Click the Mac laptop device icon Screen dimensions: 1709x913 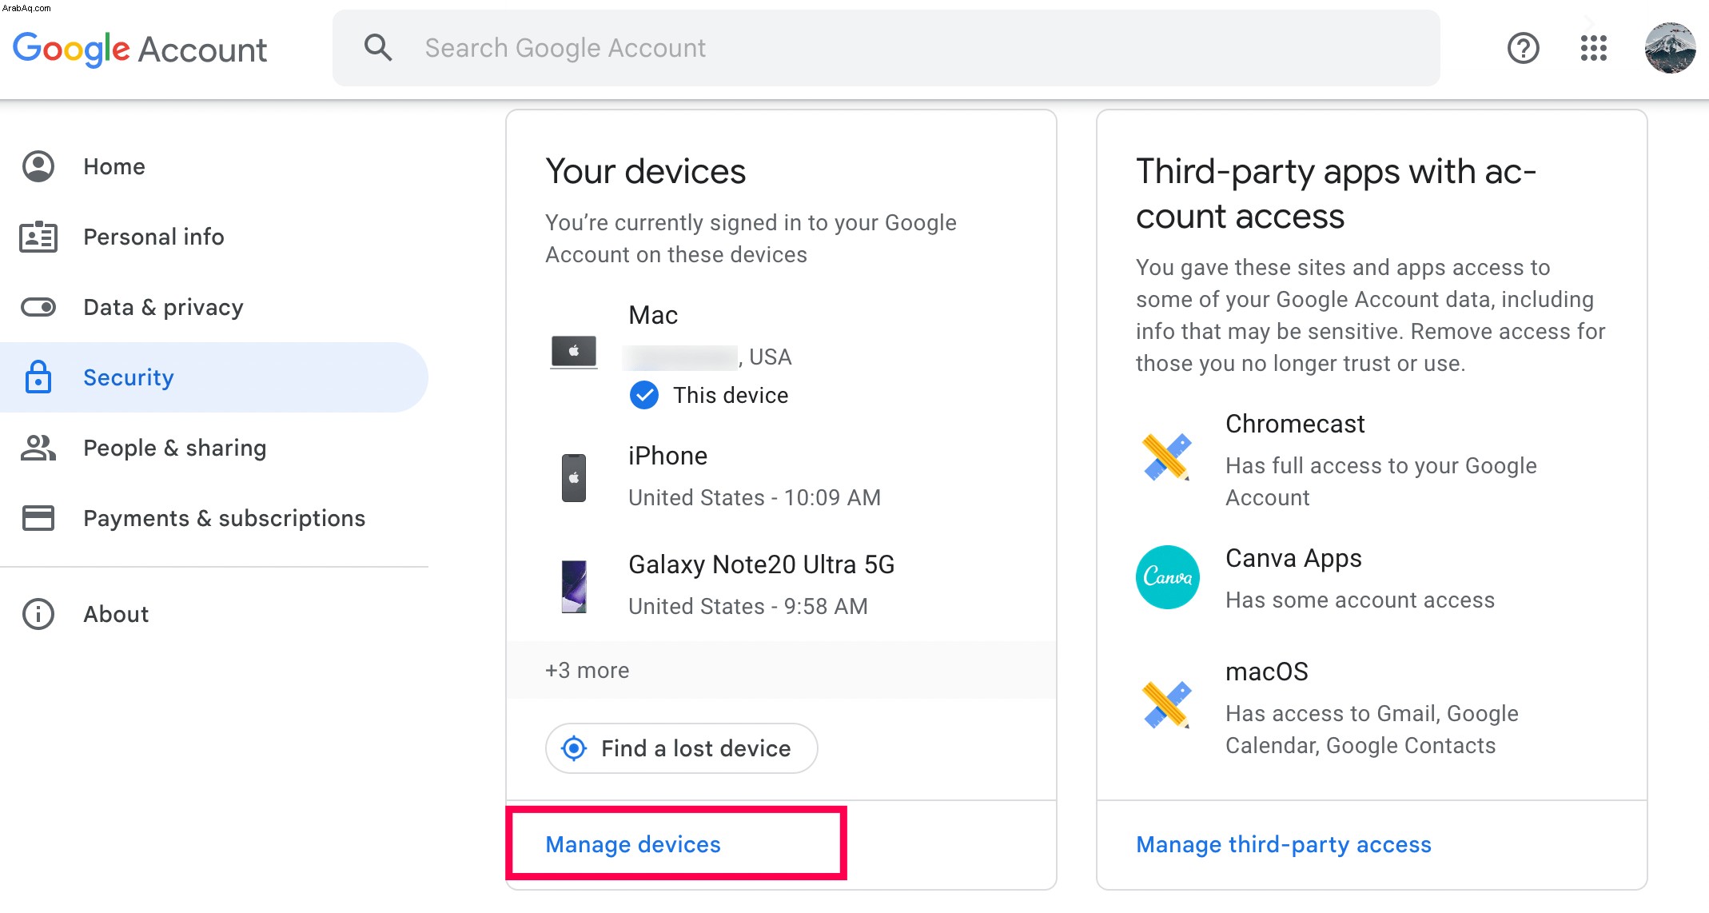574,352
